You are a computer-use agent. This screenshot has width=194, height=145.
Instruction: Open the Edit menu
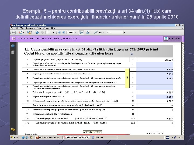pyautogui.click(x=17, y=28)
